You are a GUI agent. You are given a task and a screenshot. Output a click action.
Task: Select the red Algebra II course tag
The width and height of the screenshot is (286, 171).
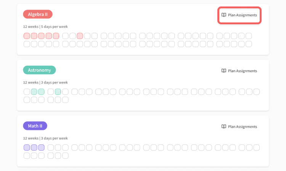pyautogui.click(x=38, y=14)
